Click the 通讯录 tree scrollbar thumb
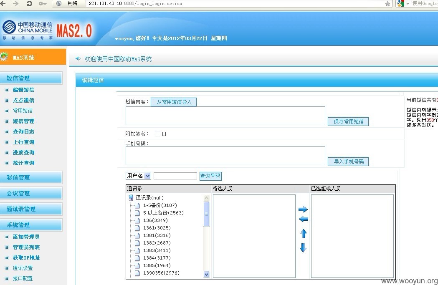438x285 pixels. [x=206, y=214]
